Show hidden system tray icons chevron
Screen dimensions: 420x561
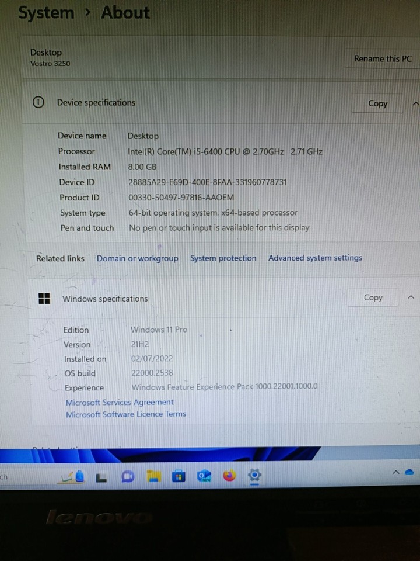point(395,473)
